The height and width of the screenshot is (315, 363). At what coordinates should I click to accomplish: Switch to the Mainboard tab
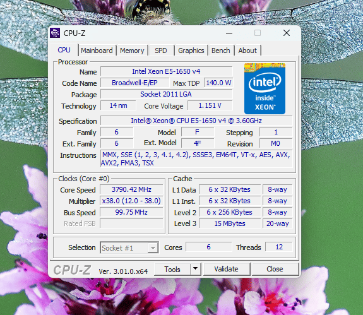pyautogui.click(x=97, y=51)
